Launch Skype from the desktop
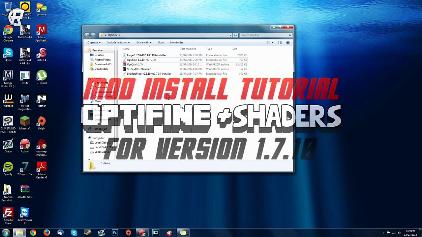The image size is (422, 237). tap(8, 55)
